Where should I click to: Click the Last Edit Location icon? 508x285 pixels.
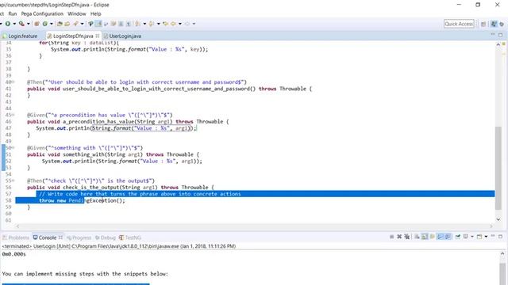click(x=165, y=24)
